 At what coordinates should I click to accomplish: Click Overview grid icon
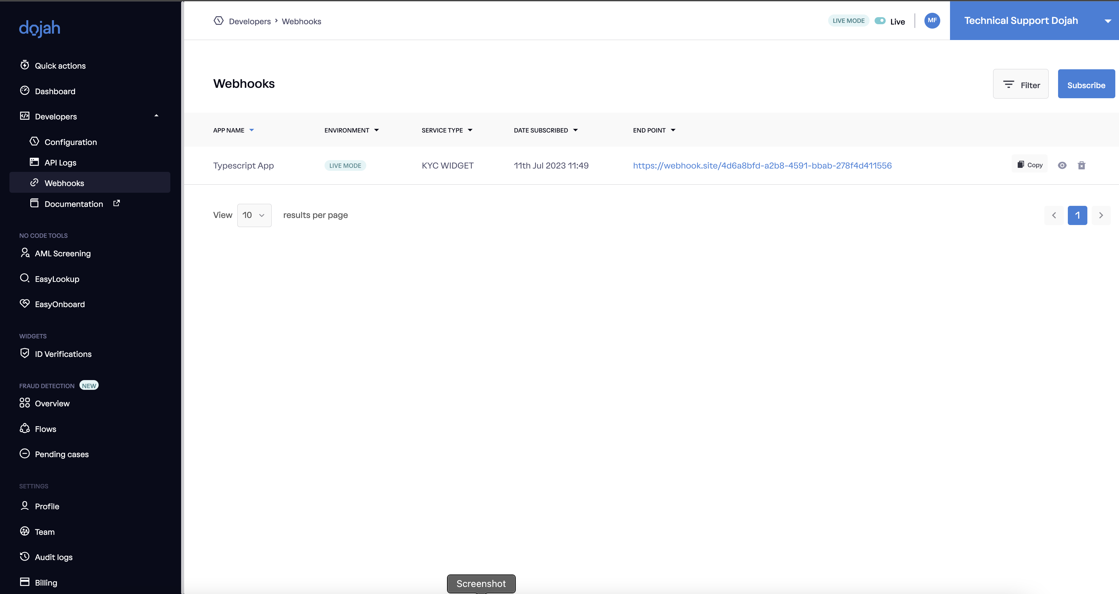[25, 403]
